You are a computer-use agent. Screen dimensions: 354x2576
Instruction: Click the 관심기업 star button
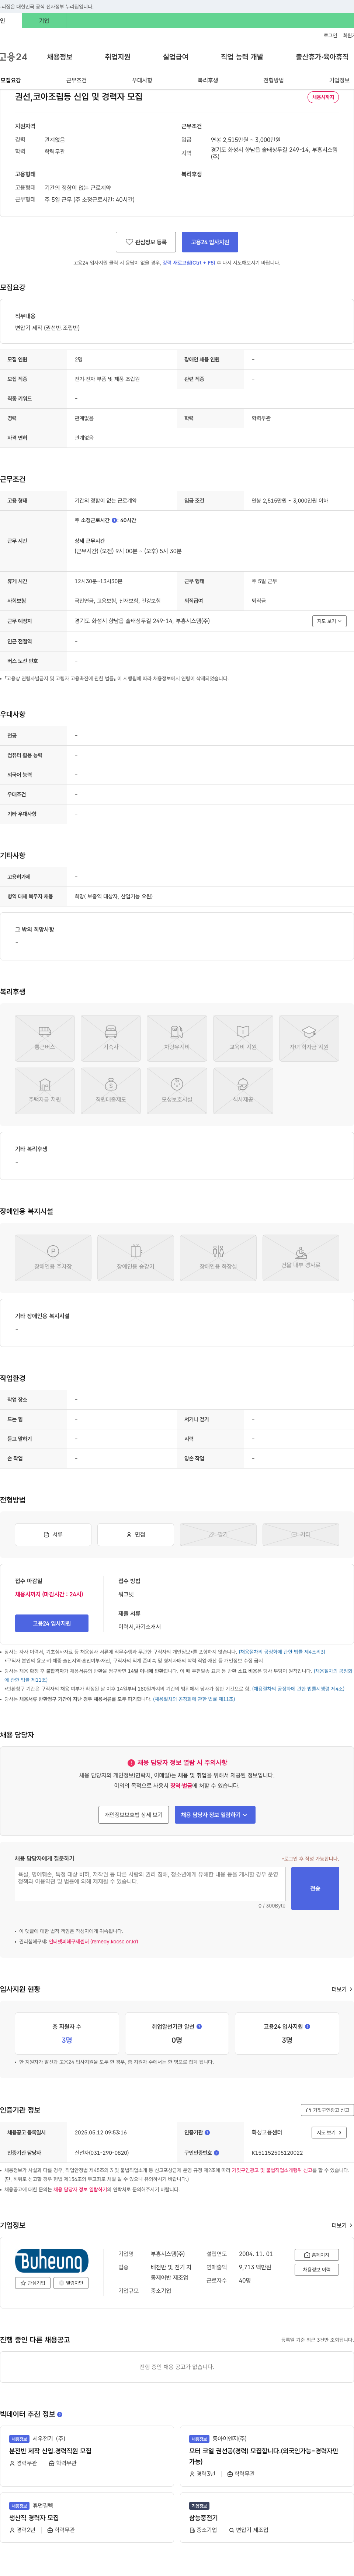click(x=33, y=2283)
